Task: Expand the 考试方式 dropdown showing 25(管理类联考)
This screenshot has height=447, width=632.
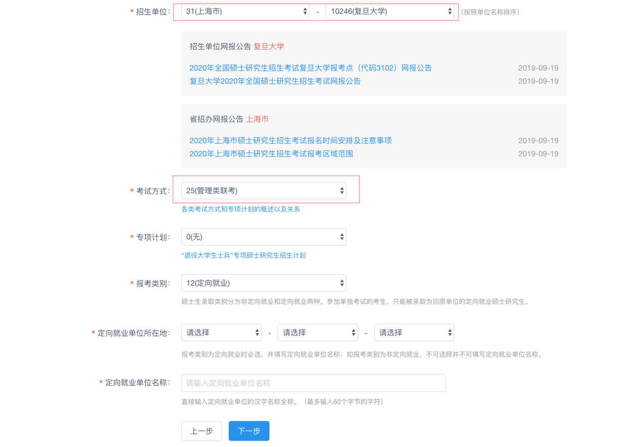Action: (263, 191)
